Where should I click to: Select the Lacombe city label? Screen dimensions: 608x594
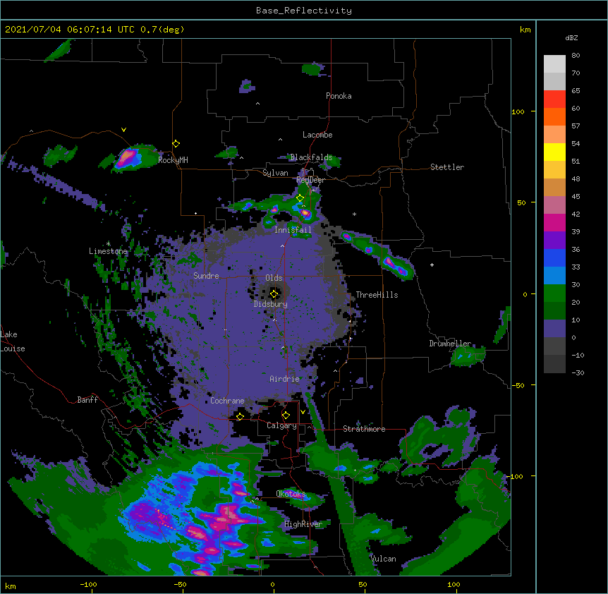point(317,135)
